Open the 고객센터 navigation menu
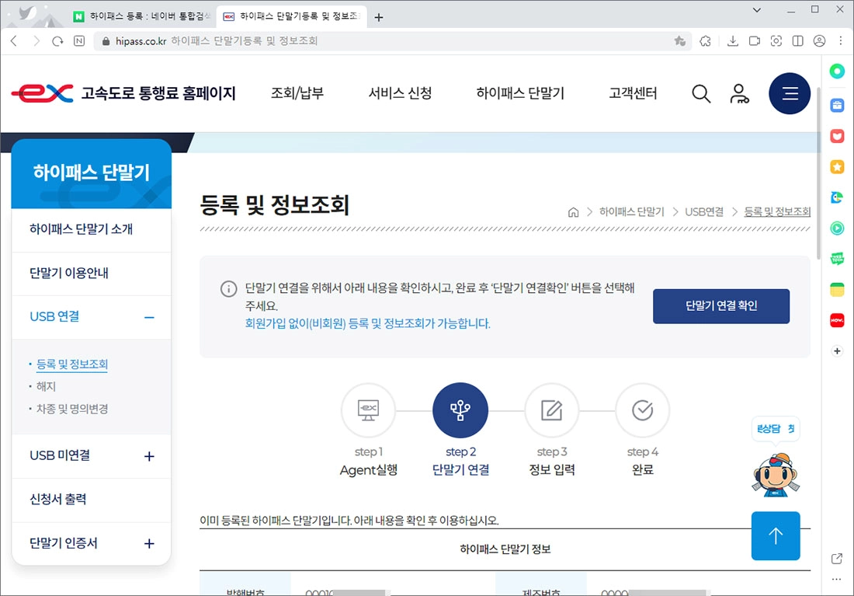 630,93
